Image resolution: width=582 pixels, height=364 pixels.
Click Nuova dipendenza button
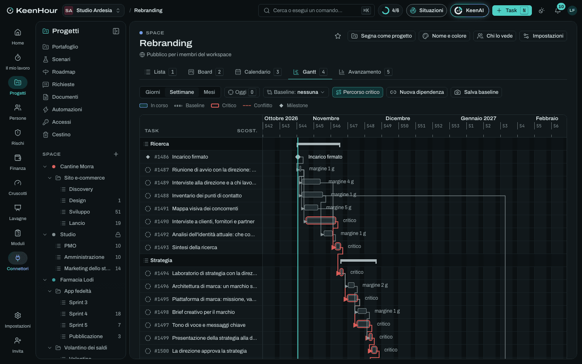click(x=417, y=92)
